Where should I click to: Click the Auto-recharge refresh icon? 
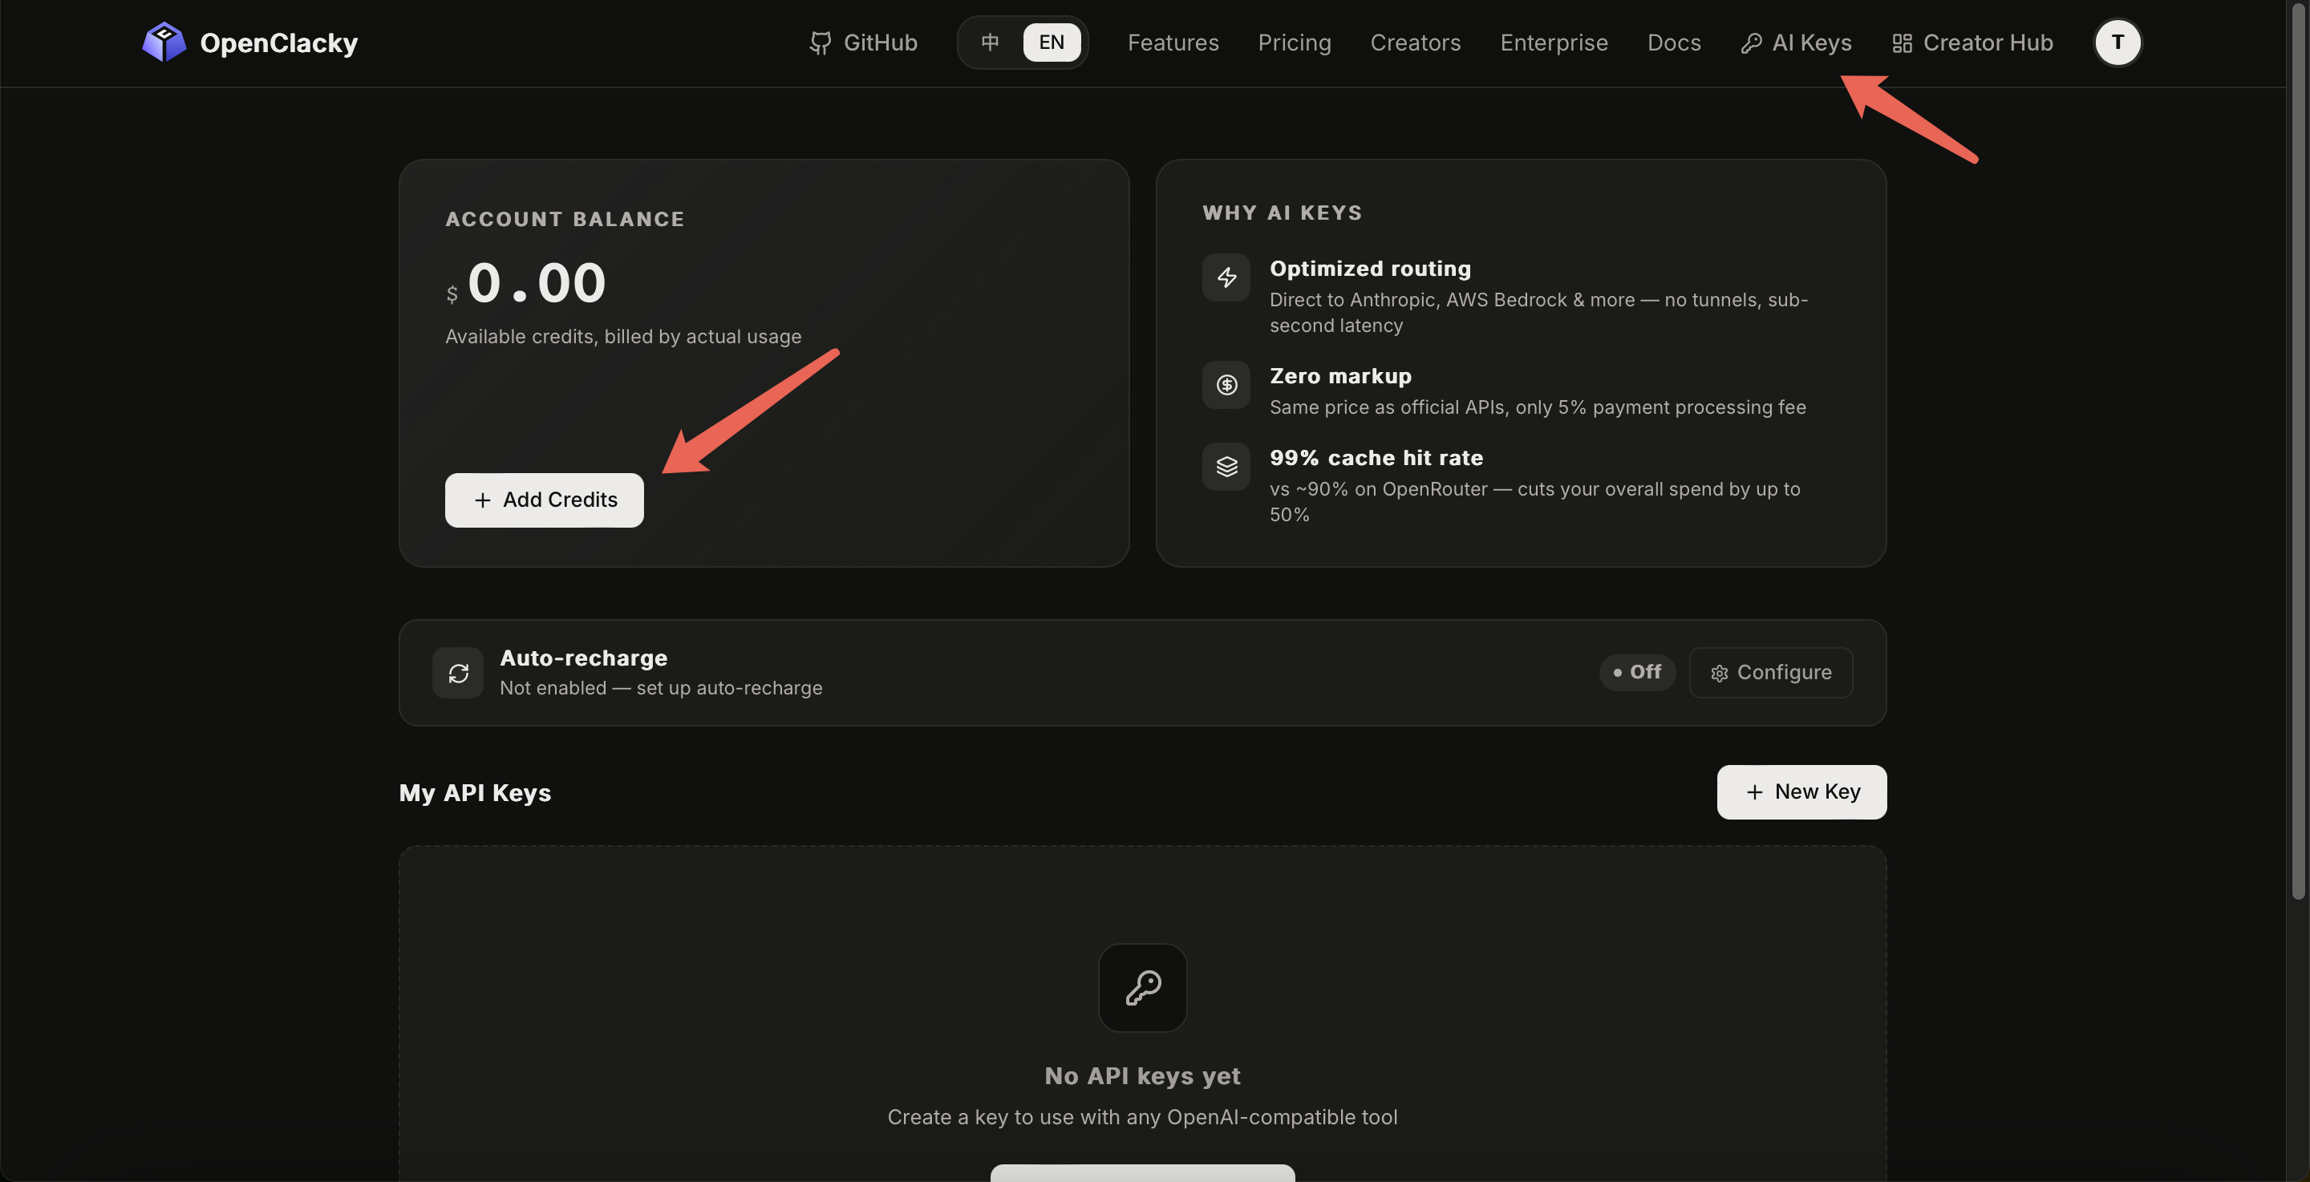click(458, 673)
